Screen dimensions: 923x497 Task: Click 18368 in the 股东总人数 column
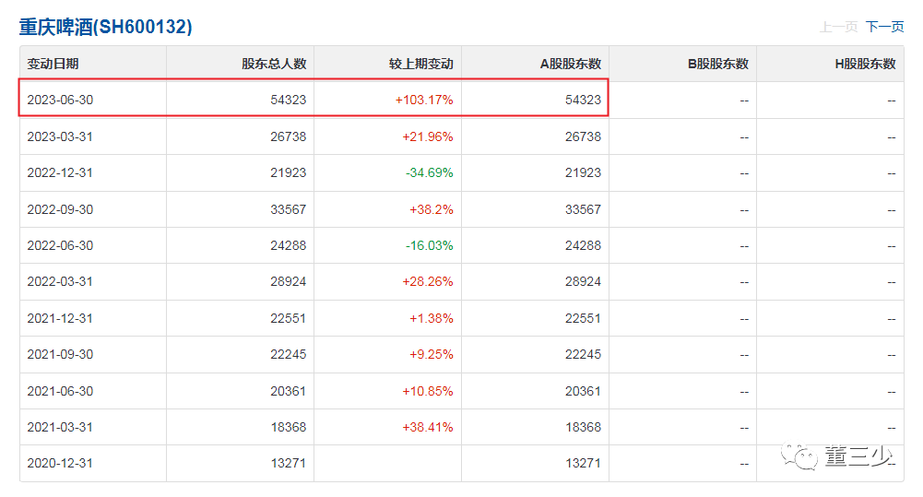pos(289,428)
